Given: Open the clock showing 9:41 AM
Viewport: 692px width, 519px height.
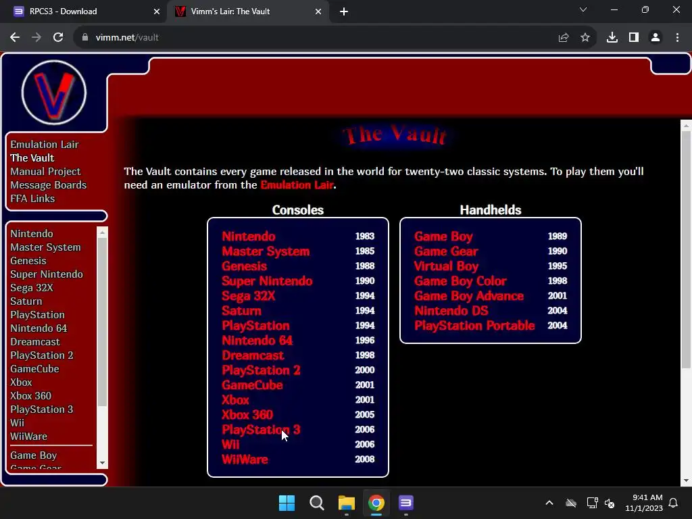Looking at the screenshot, I should (x=644, y=503).
